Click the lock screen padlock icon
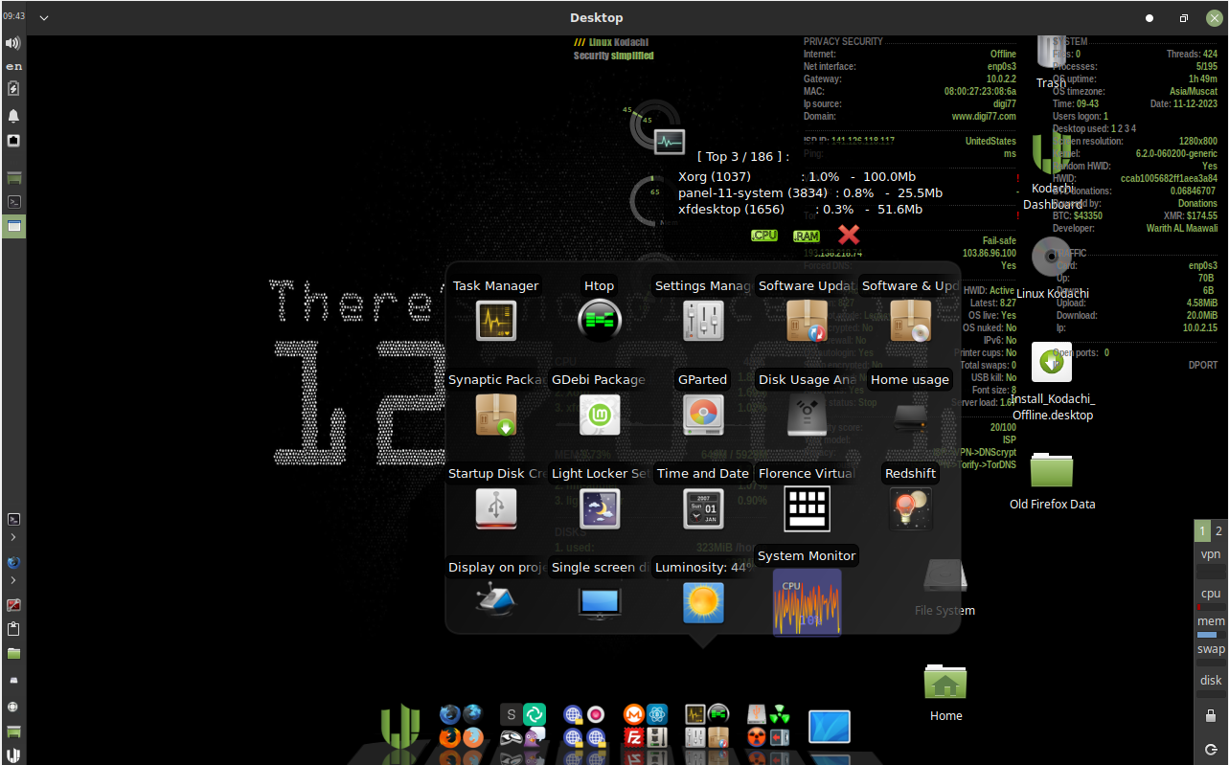The height and width of the screenshot is (765, 1229). [1211, 715]
